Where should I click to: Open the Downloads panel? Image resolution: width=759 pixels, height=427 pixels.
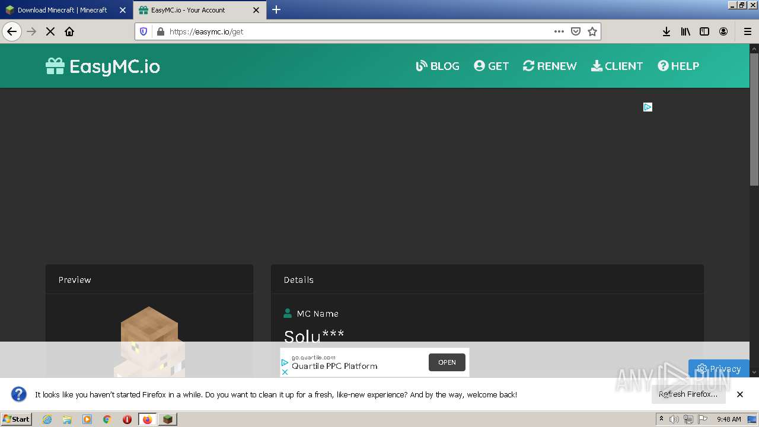pos(666,31)
